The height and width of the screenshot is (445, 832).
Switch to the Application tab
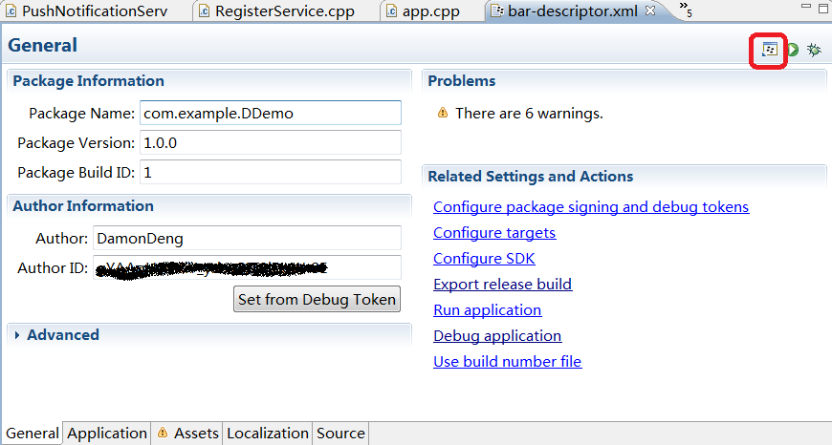(x=107, y=433)
